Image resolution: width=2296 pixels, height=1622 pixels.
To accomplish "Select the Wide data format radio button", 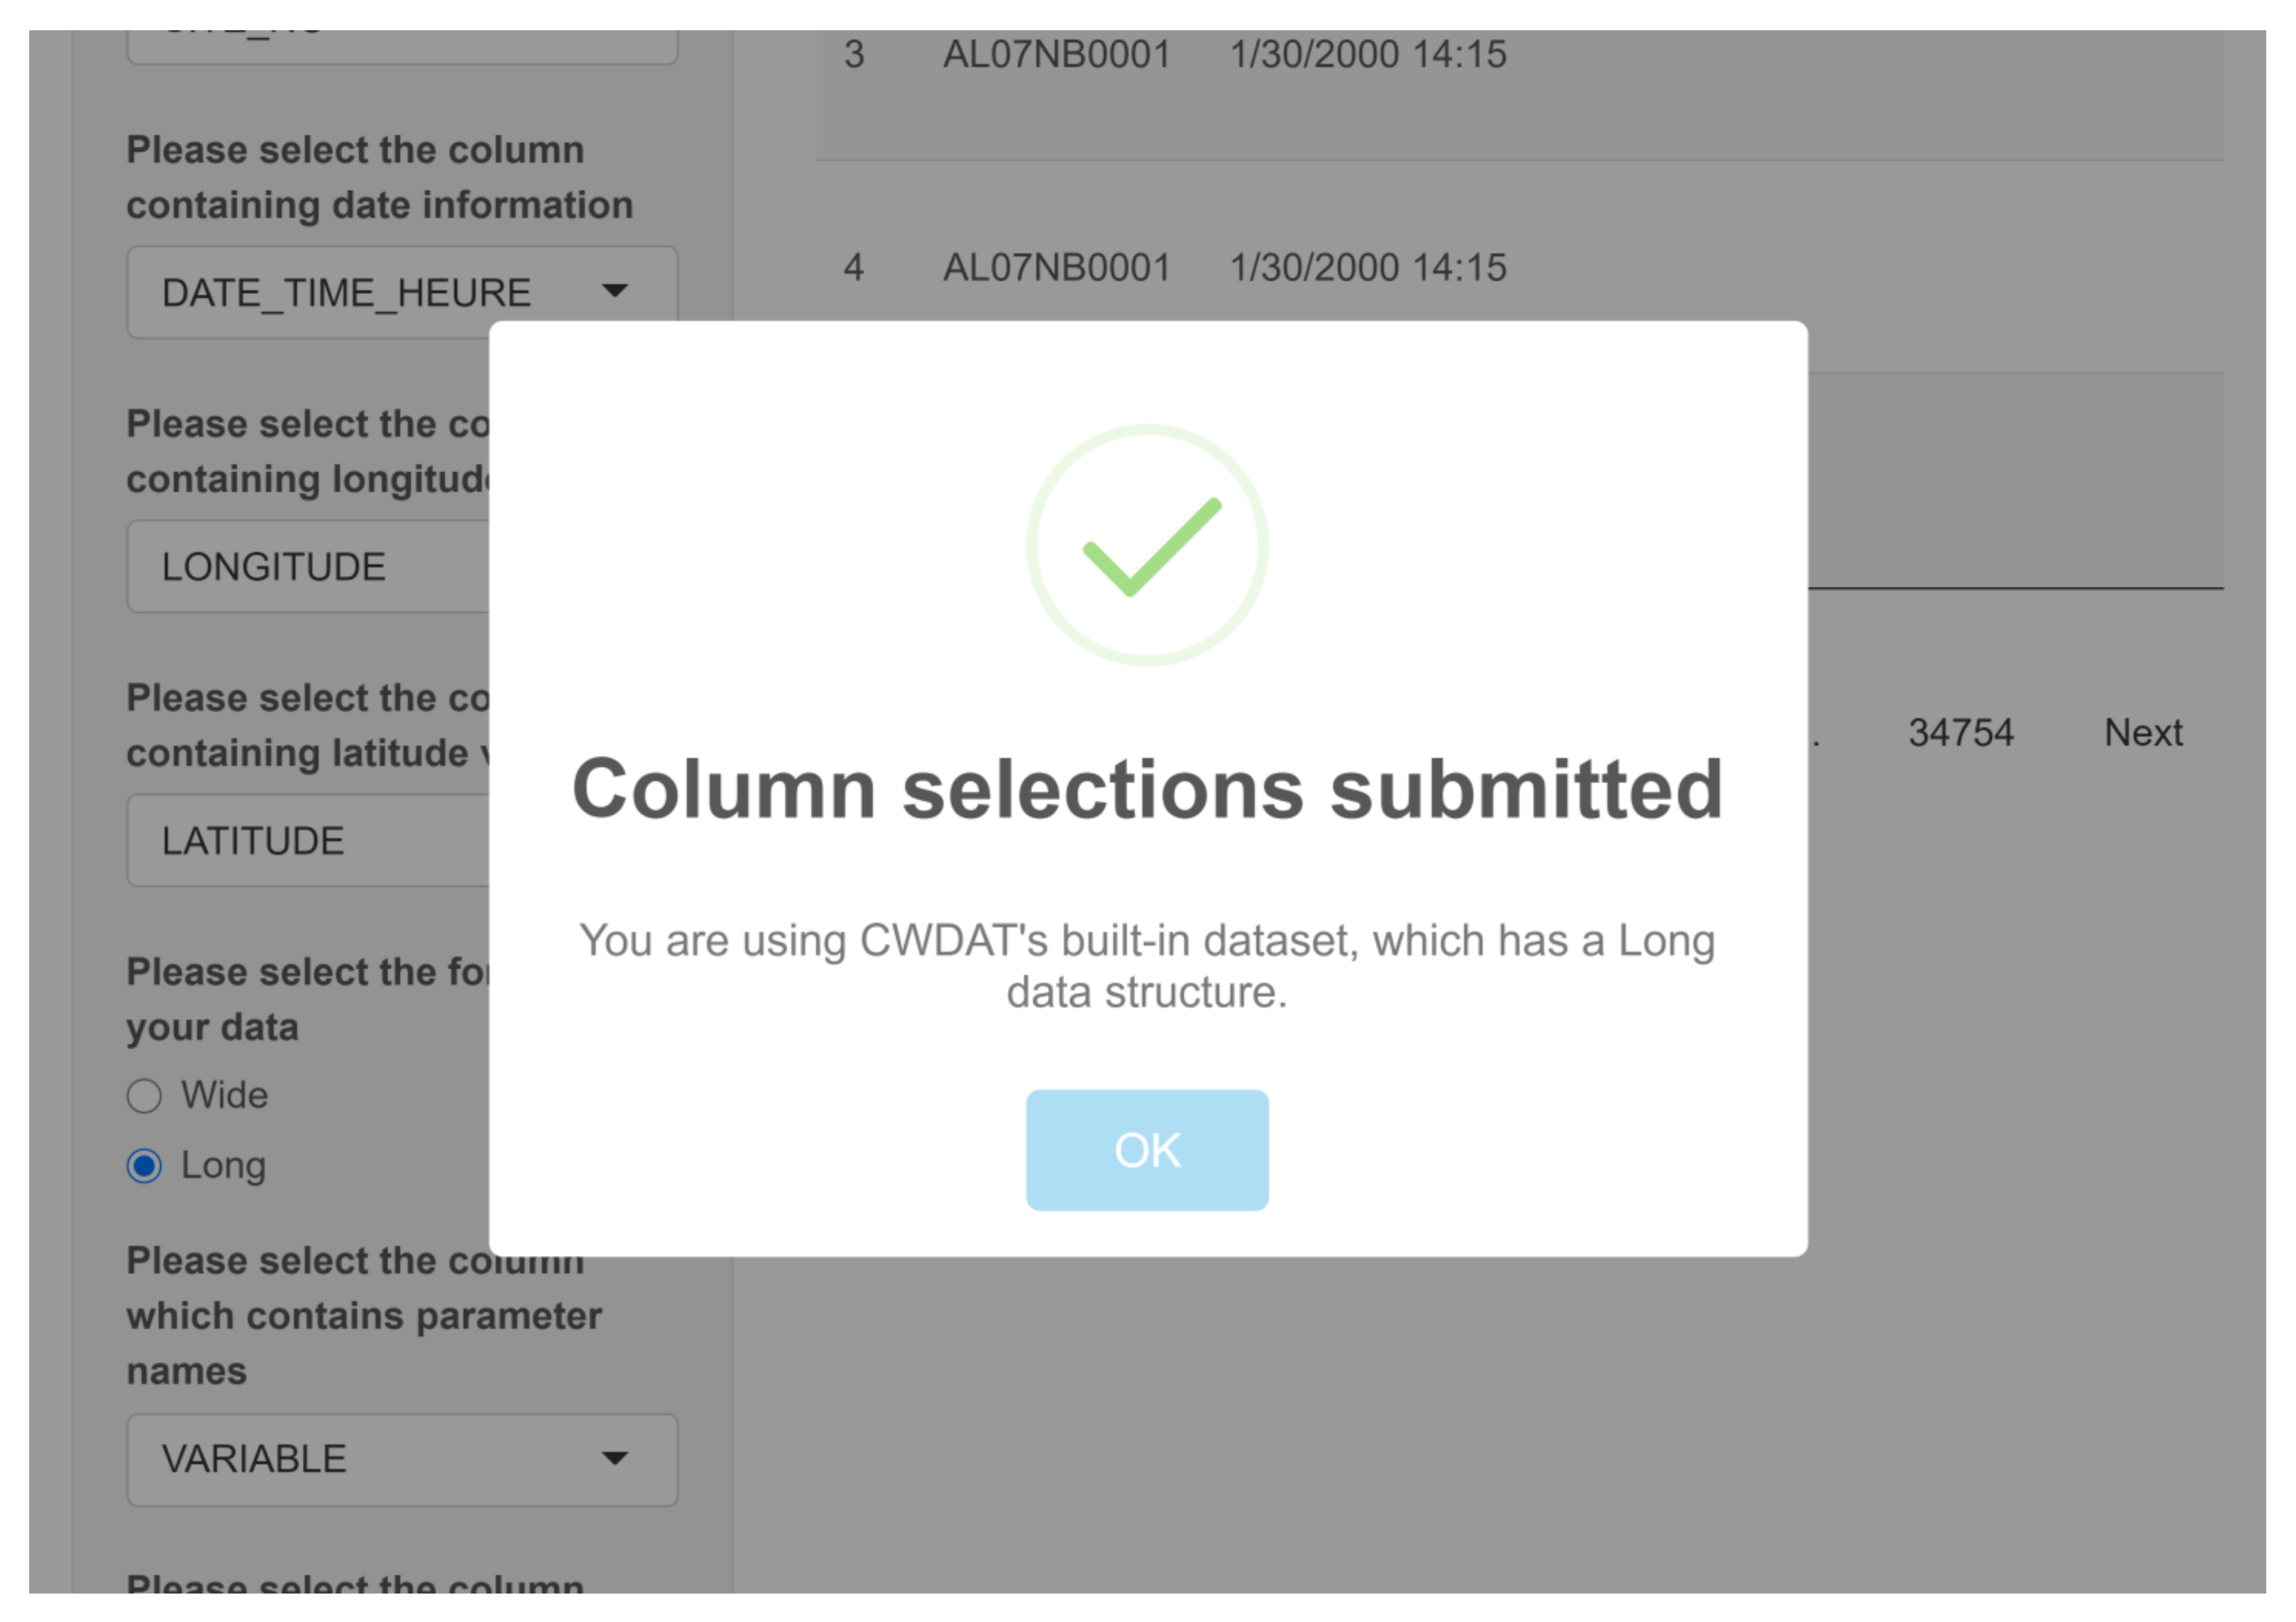I will tap(145, 1096).
